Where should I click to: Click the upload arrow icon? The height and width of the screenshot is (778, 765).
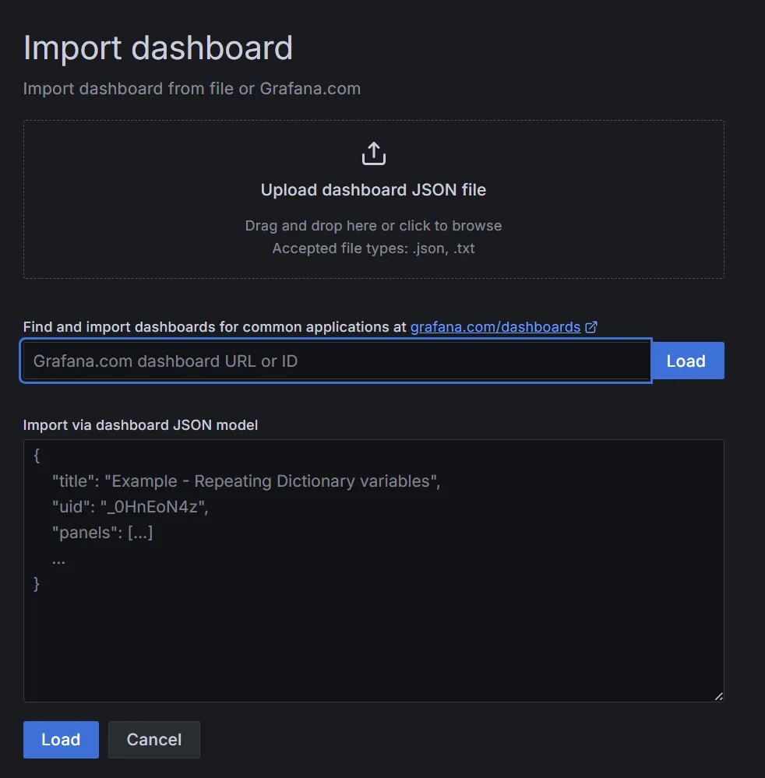pos(373,153)
